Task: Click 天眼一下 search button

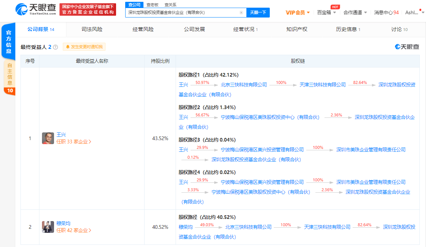Action: [258, 12]
